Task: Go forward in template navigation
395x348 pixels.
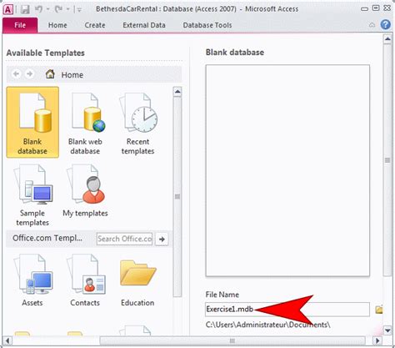Action: (29, 74)
